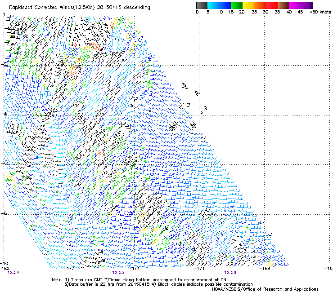Image resolution: width=333 pixels, height=292 pixels.
Task: Click the '-10' latitude axis label
Action: (x=4, y=264)
